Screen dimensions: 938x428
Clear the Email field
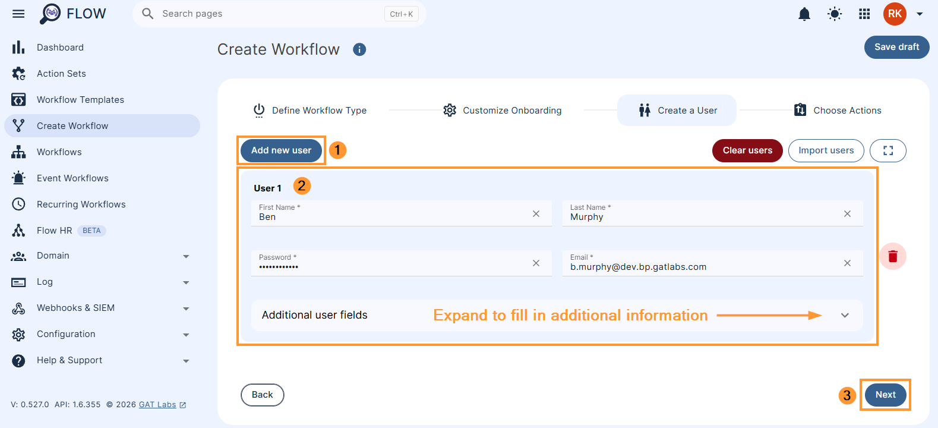coord(847,263)
